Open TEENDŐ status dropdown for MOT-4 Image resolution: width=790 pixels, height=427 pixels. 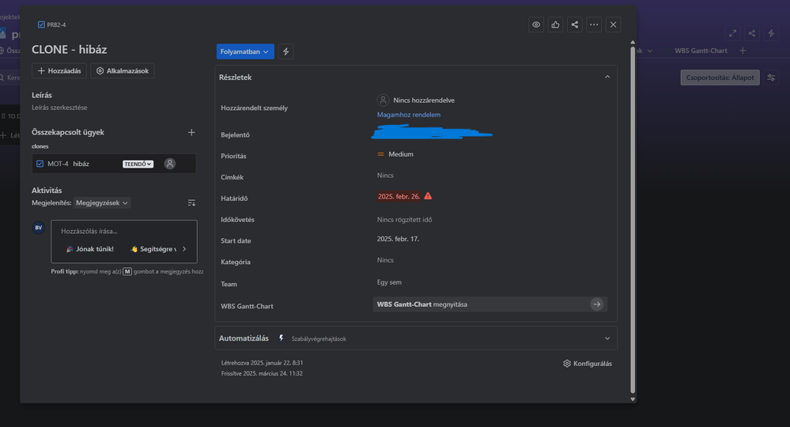[138, 164]
